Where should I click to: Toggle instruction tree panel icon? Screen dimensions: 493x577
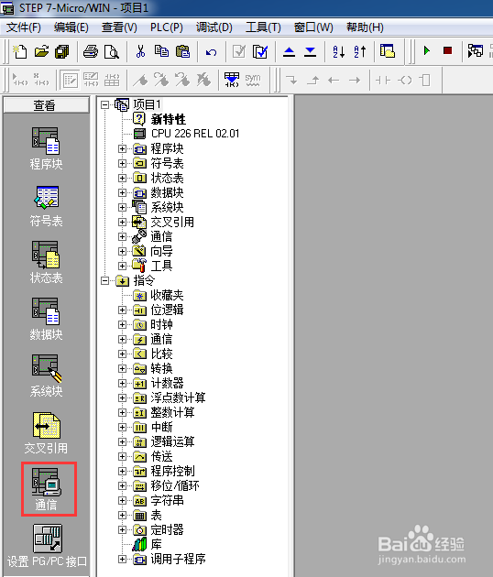pyautogui.click(x=388, y=50)
